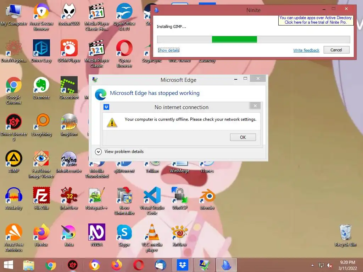The width and height of the screenshot is (363, 272).
Task: Cancel the Ninite installation
Action: pos(336,50)
